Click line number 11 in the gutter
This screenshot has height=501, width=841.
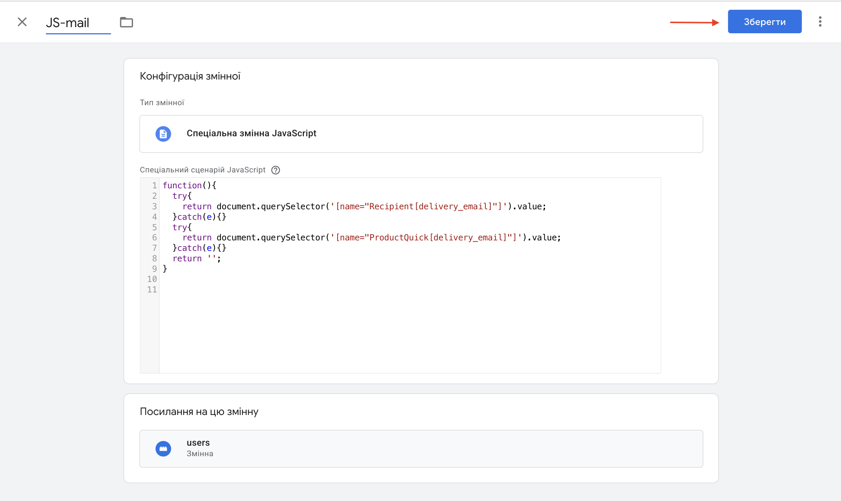coord(152,290)
